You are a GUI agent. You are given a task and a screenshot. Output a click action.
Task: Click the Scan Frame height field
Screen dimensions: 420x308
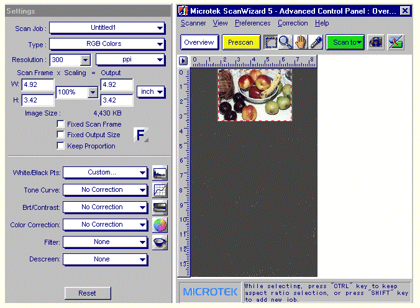38,101
